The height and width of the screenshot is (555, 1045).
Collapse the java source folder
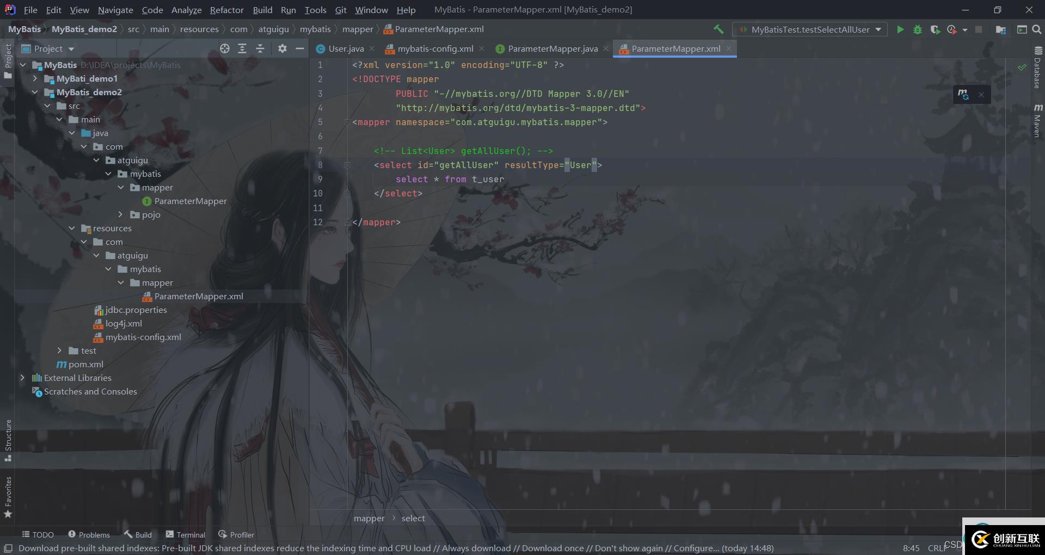72,133
